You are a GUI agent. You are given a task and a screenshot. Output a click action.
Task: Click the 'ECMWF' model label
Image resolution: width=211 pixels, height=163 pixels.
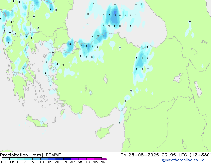click(54, 155)
